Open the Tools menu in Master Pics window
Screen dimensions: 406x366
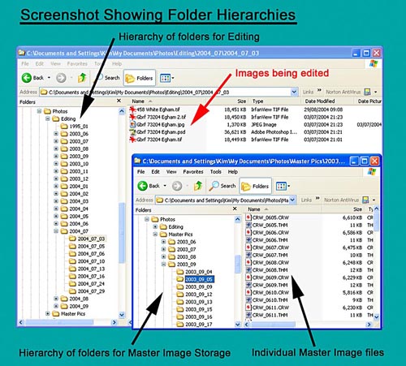(216, 172)
